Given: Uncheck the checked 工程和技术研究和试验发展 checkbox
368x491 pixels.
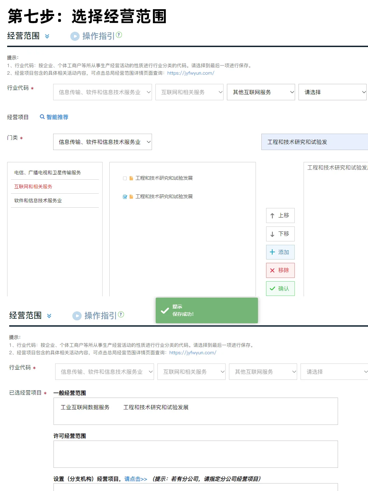Looking at the screenshot, I should pos(125,197).
